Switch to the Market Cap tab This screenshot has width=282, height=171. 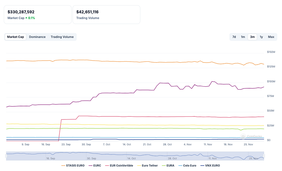(15, 37)
